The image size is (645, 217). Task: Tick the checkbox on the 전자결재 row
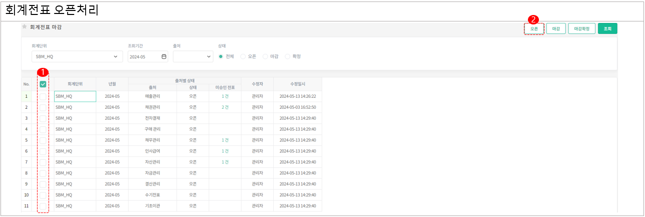tap(43, 118)
